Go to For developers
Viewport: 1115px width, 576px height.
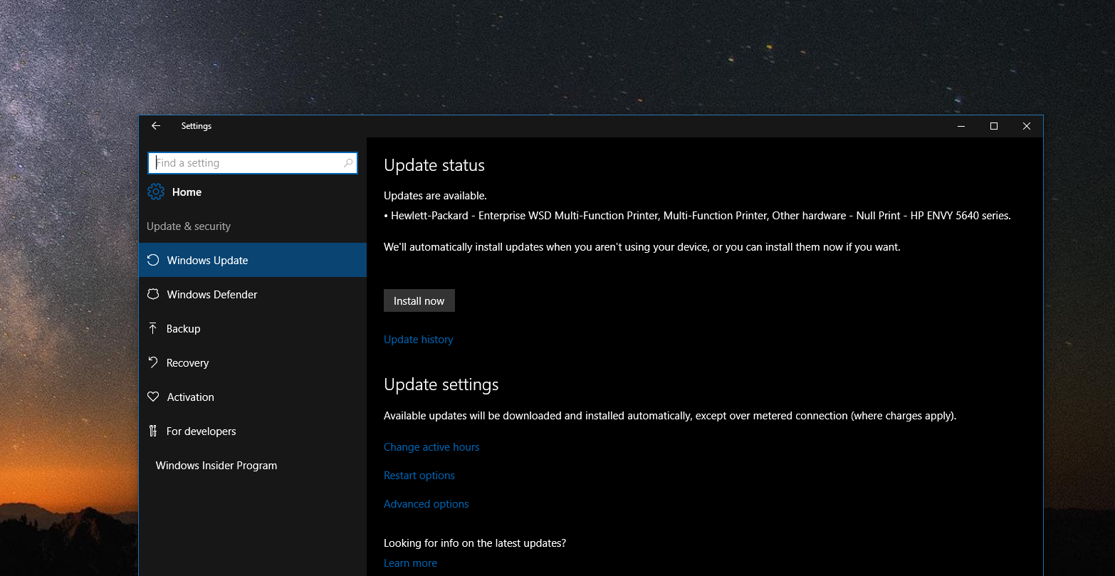pos(253,431)
